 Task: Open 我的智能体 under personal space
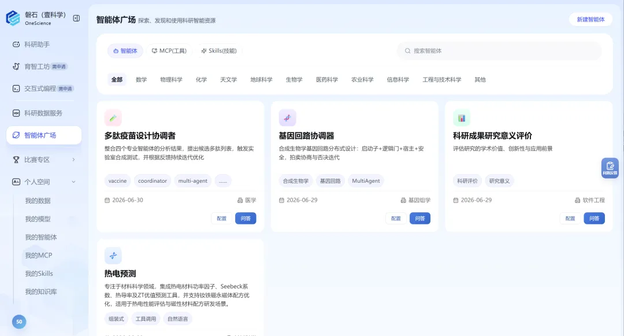coord(41,237)
